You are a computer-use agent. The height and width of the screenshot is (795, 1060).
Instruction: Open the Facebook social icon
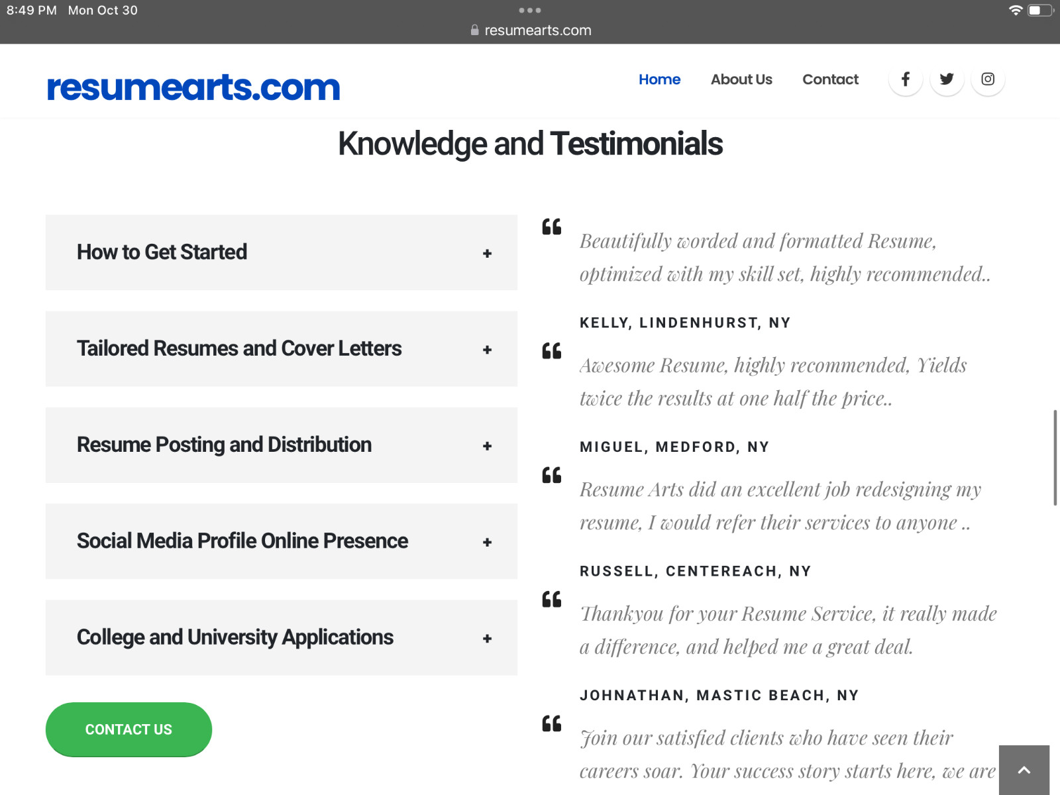point(906,79)
